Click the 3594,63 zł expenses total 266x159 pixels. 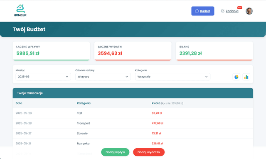[110, 53]
